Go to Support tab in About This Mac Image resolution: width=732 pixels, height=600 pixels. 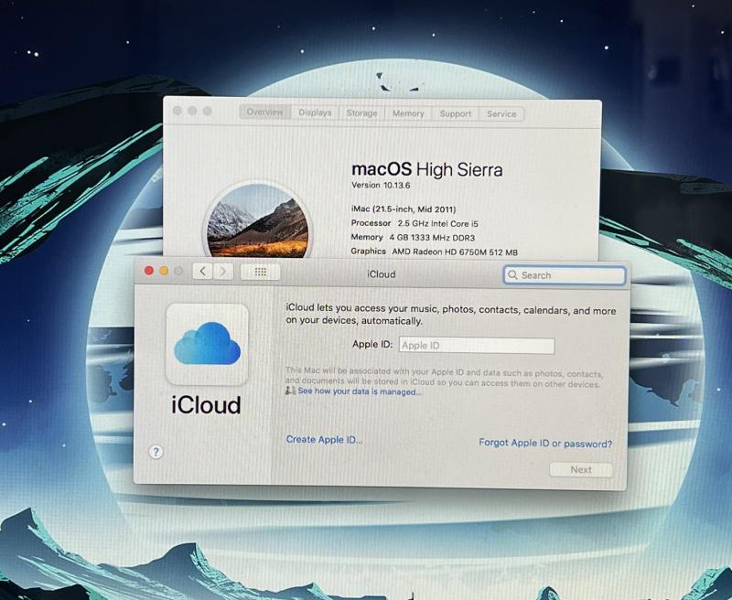[x=456, y=113]
